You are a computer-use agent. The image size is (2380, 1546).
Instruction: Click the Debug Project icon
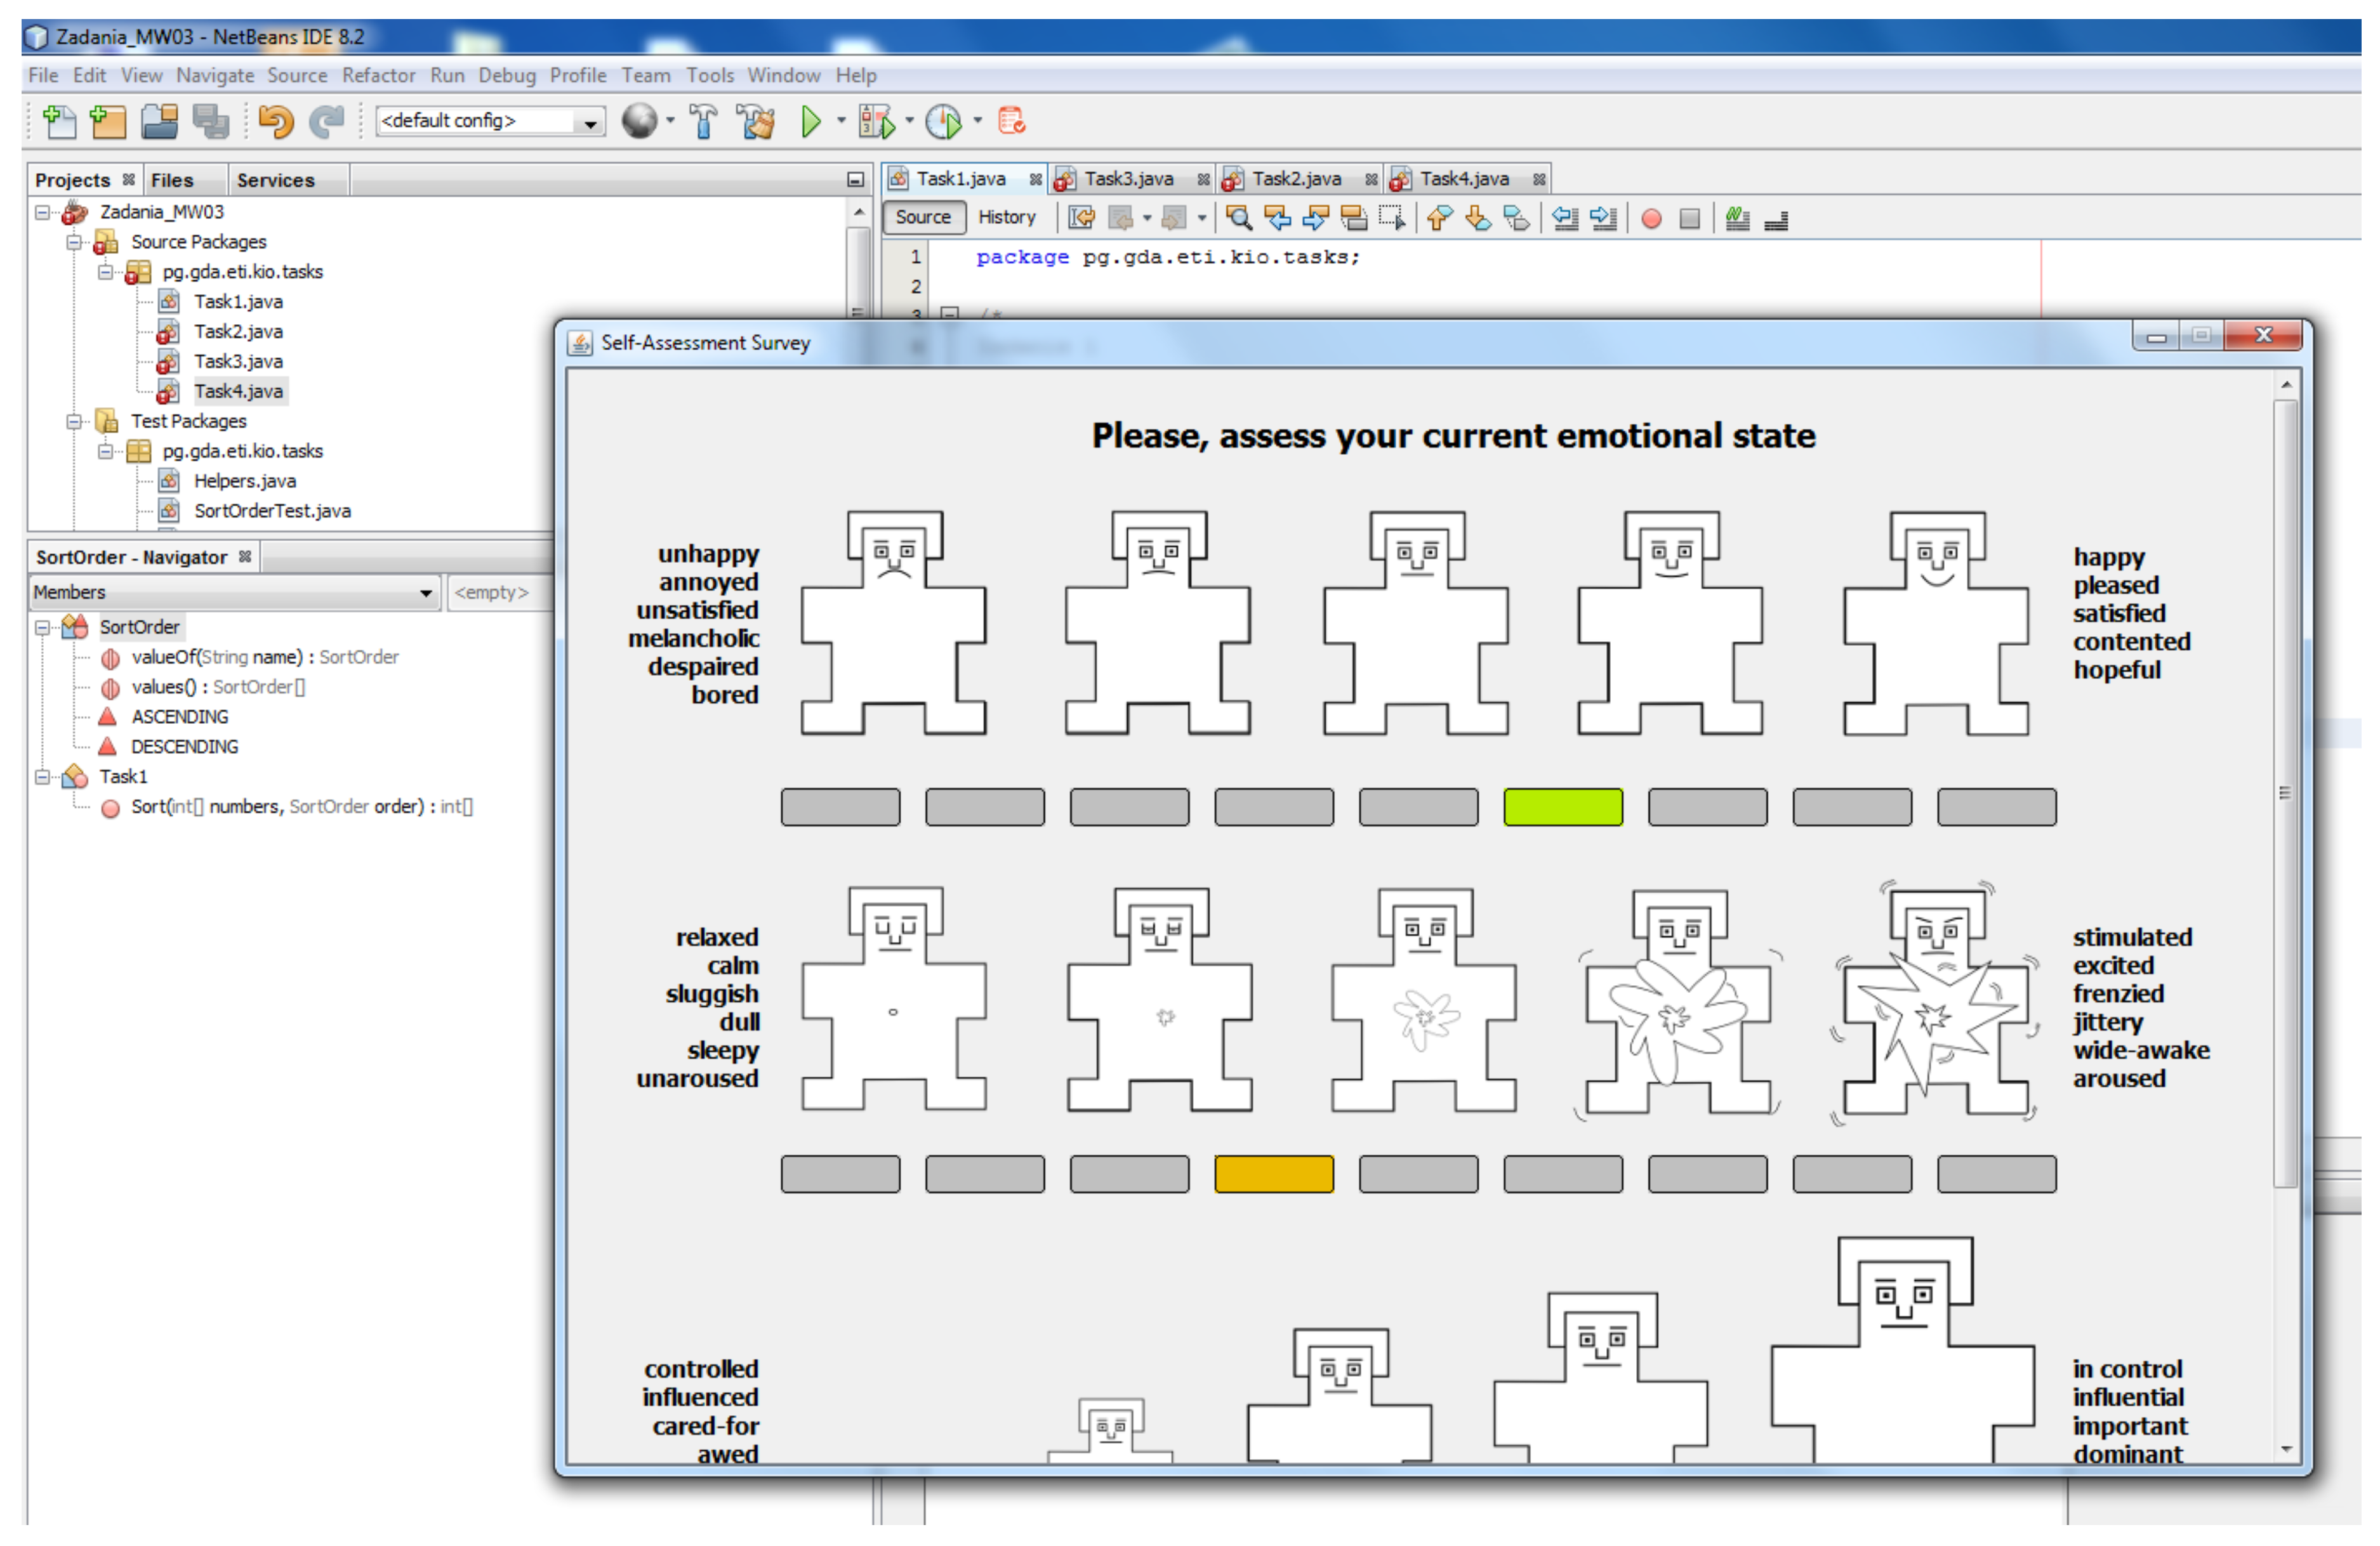(877, 122)
